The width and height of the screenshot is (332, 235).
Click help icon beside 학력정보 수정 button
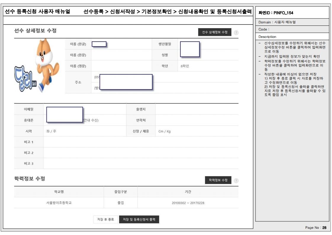tap(236, 180)
